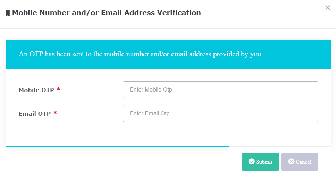
Task: Close the verification dialog with the X icon
Action: click(328, 8)
